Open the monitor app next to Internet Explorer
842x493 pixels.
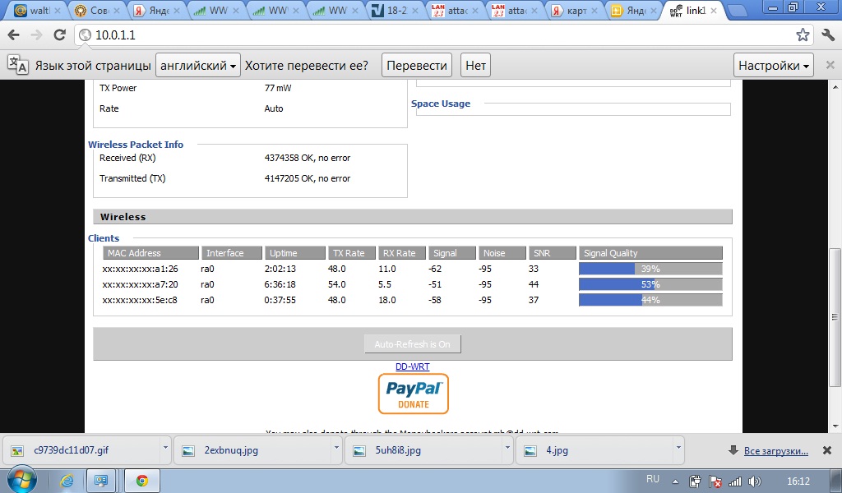(100, 481)
